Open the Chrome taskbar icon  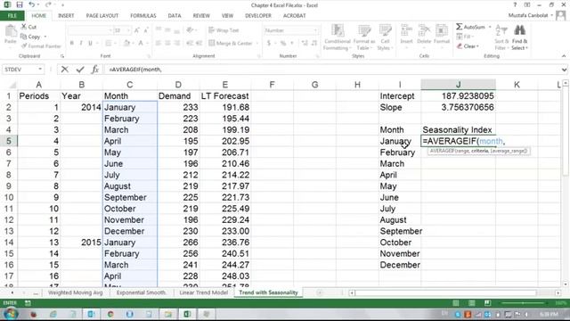pyautogui.click(x=110, y=314)
